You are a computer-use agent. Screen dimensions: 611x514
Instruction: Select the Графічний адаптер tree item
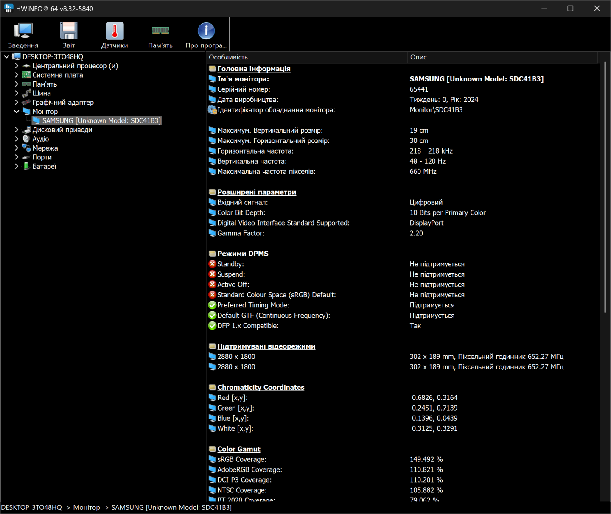pyautogui.click(x=63, y=102)
